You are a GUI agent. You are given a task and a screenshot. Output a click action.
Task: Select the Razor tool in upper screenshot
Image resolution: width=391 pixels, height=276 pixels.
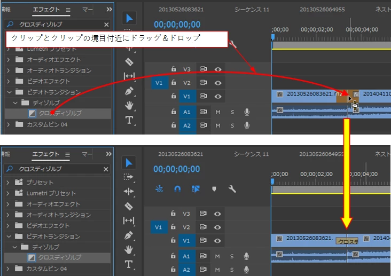(129, 62)
